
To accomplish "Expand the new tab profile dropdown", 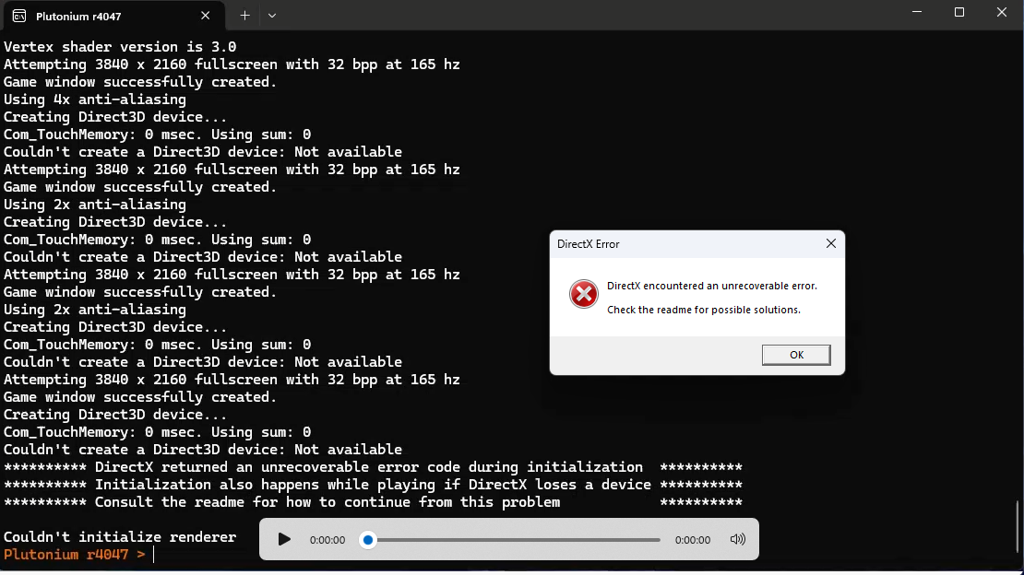I will coord(271,16).
